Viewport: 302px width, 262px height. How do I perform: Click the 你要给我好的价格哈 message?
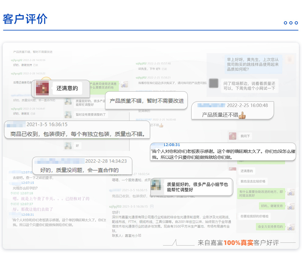click(x=254, y=216)
